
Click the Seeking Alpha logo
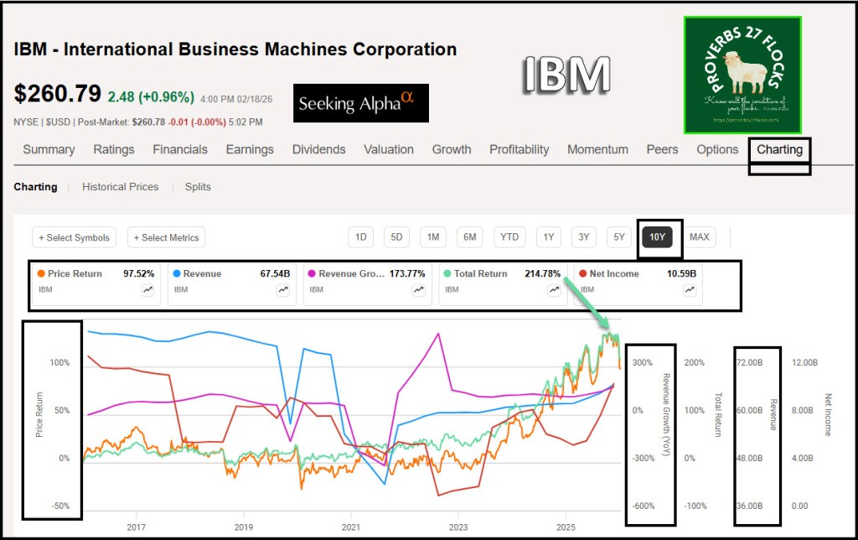point(360,103)
